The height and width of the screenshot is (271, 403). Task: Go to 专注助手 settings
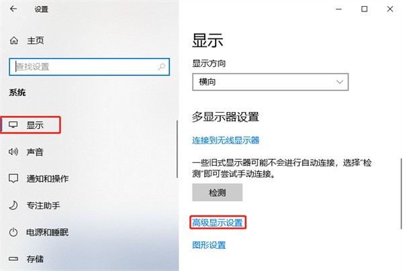(43, 205)
